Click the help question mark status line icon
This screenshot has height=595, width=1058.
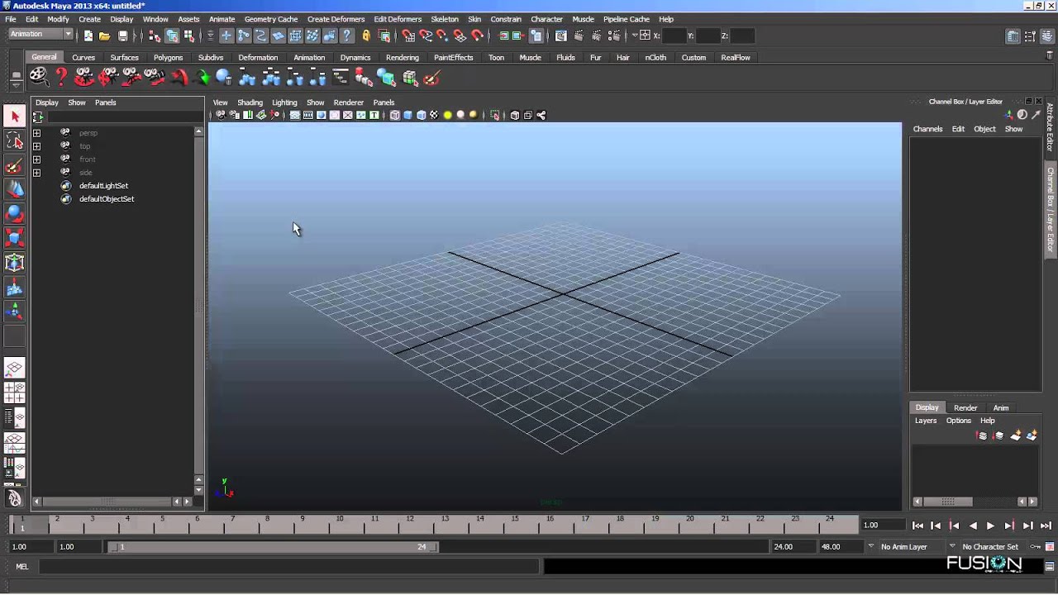pyautogui.click(x=346, y=36)
